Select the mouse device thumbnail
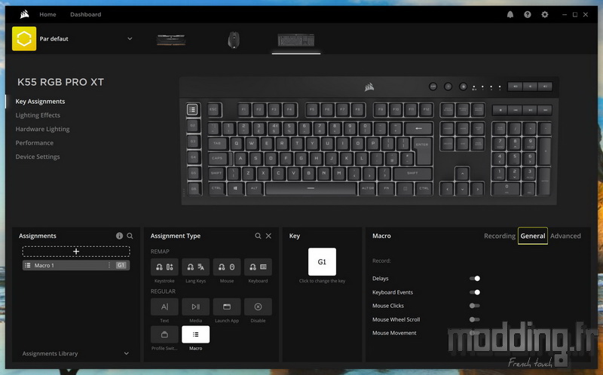The image size is (603, 375). click(234, 40)
